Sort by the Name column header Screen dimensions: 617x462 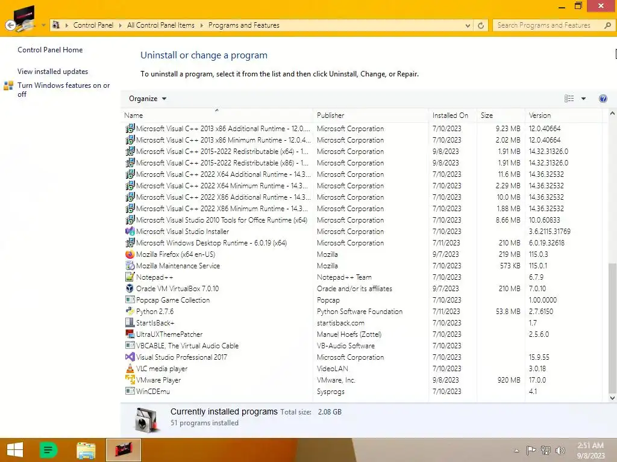pyautogui.click(x=217, y=115)
